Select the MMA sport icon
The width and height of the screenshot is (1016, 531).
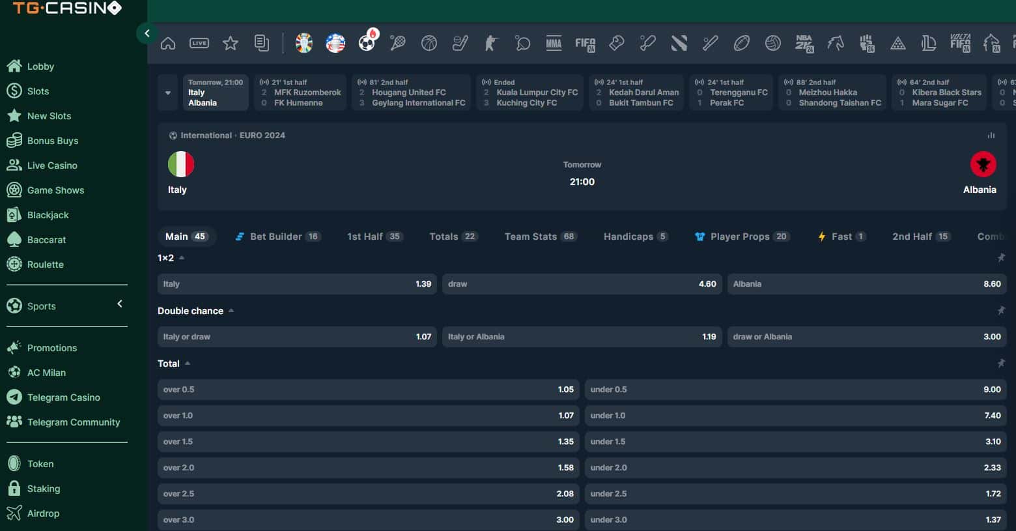point(554,44)
